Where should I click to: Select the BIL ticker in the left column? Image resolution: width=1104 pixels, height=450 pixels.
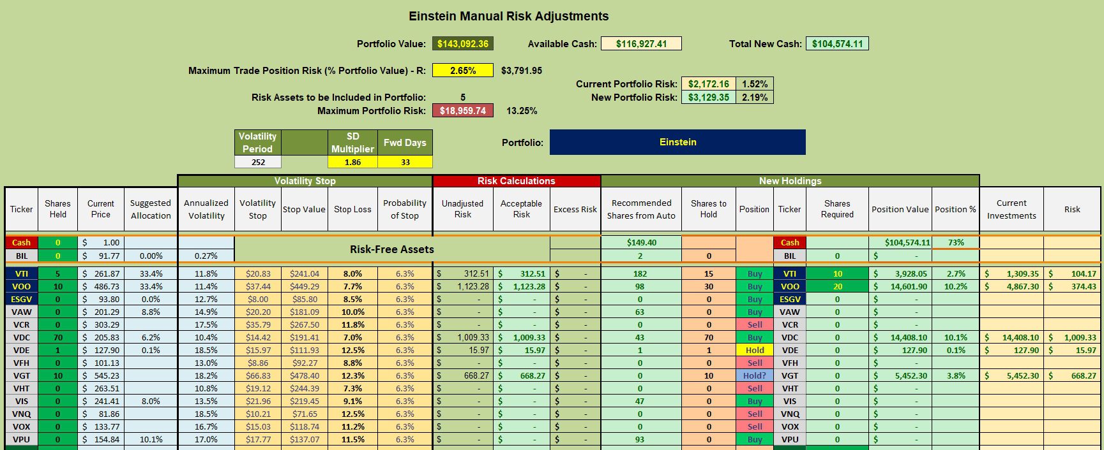point(21,256)
